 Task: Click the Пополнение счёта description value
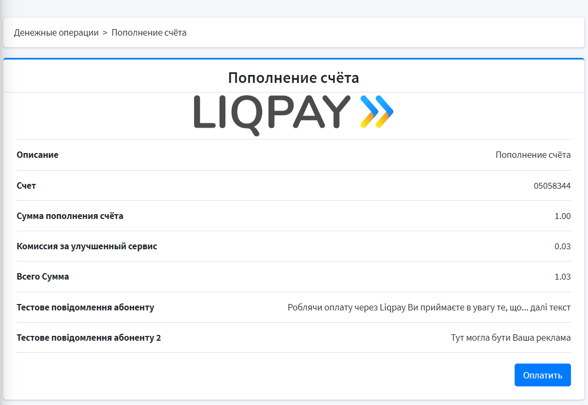click(533, 155)
